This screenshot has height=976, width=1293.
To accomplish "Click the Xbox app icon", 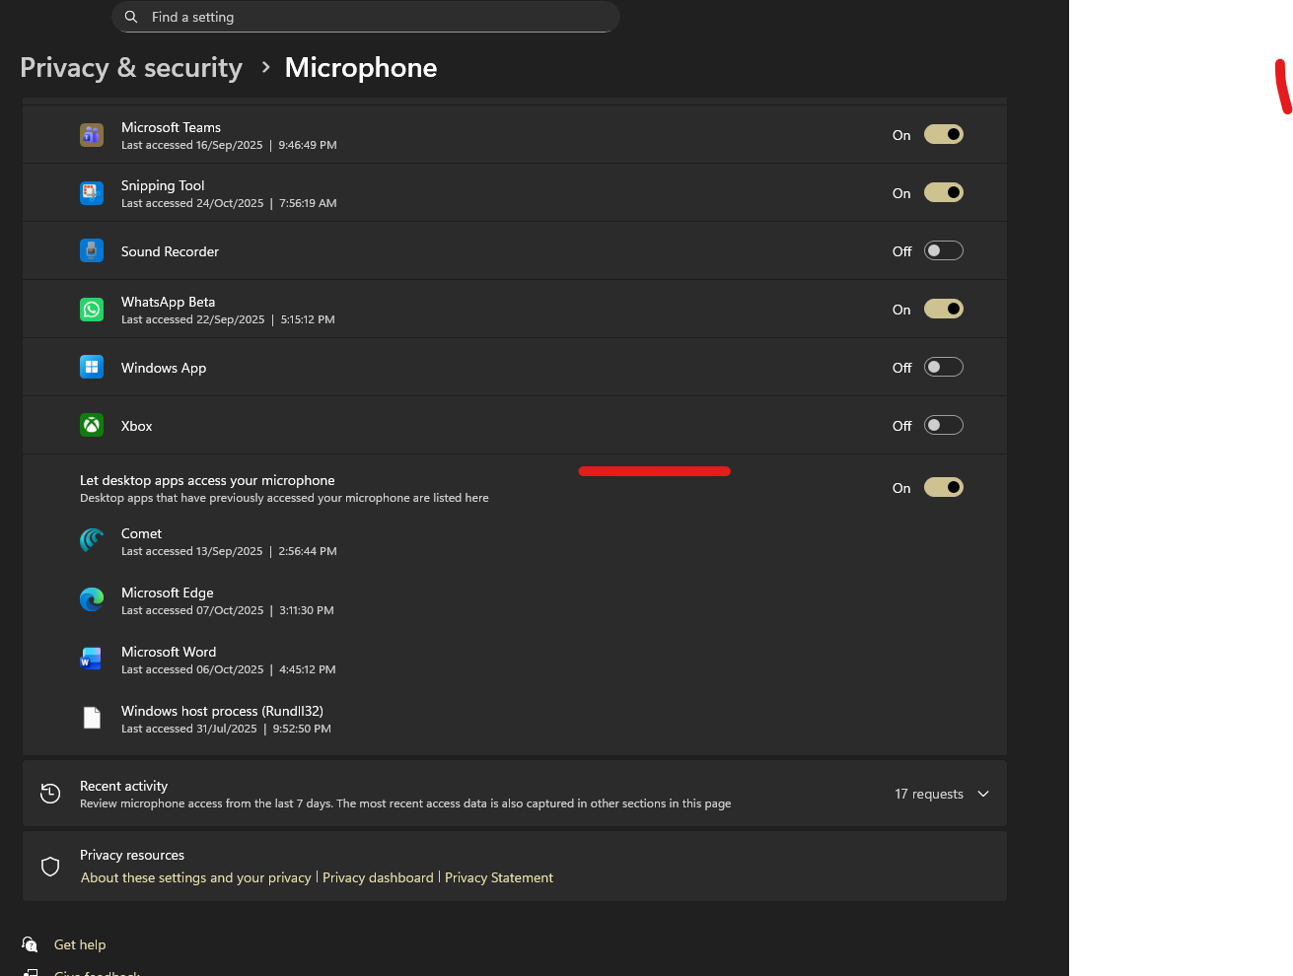I will click(92, 425).
